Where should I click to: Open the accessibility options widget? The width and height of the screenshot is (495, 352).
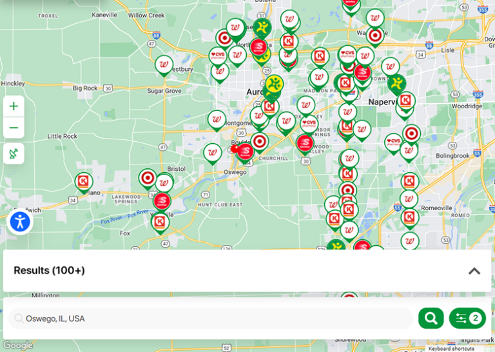[21, 222]
